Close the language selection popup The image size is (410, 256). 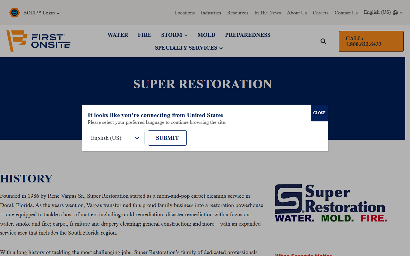click(x=319, y=113)
